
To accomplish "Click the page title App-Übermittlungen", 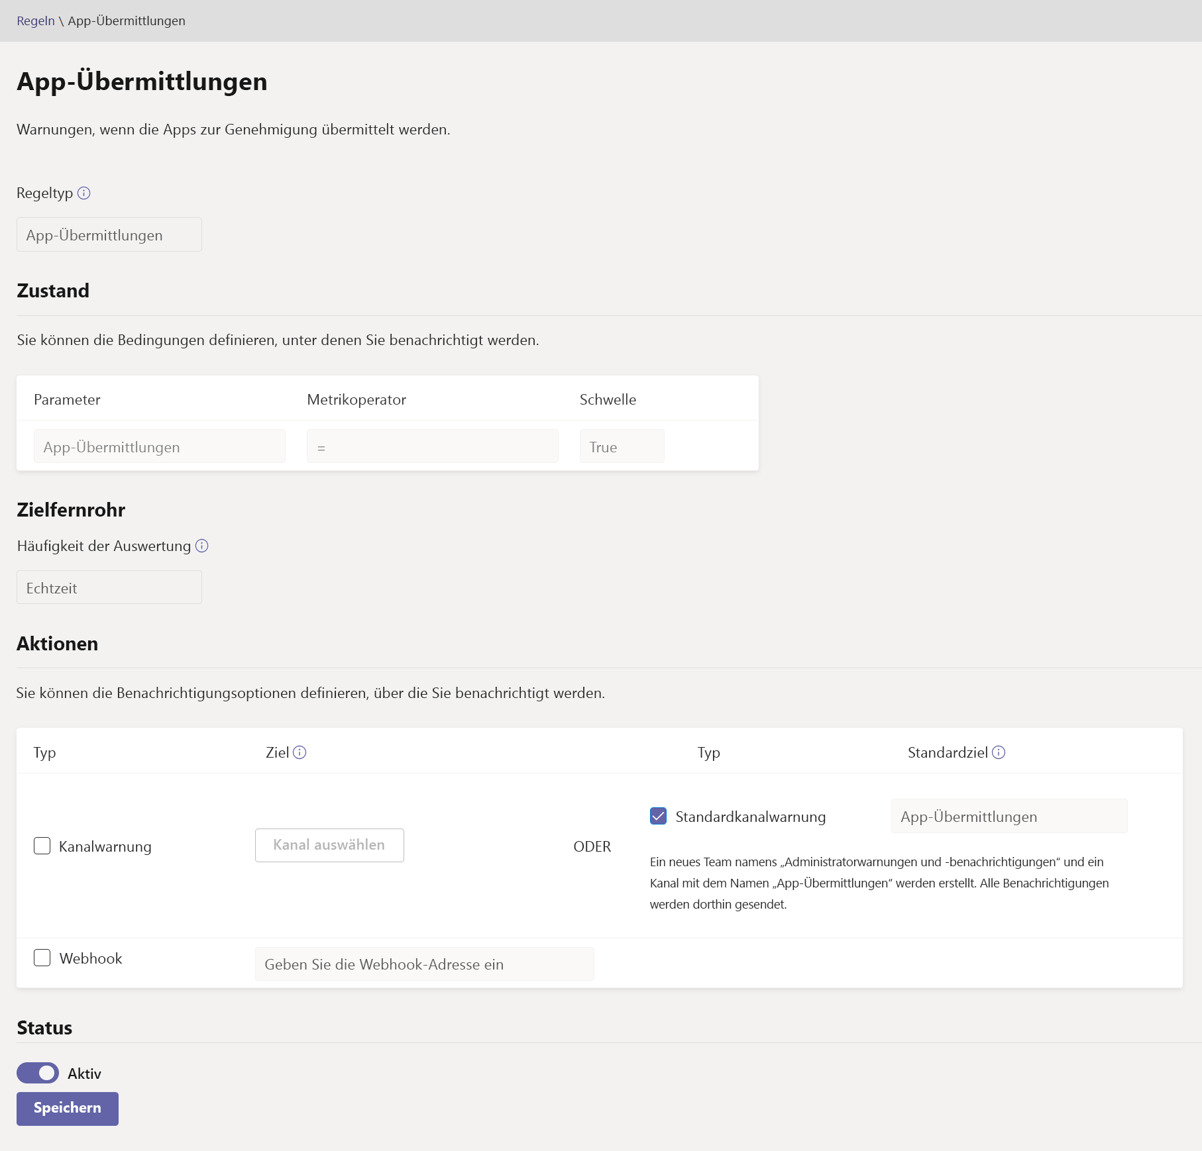I will click(x=142, y=81).
